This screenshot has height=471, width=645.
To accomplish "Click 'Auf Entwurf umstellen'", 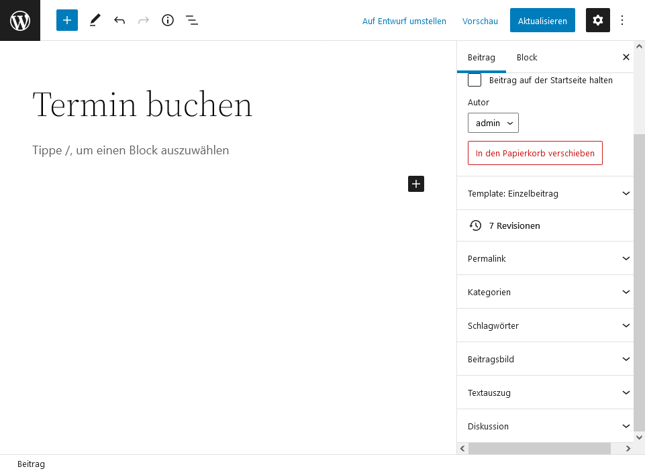I will pyautogui.click(x=404, y=21).
